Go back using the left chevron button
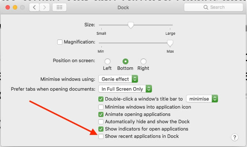This screenshot has width=247, height=147. (34, 7)
